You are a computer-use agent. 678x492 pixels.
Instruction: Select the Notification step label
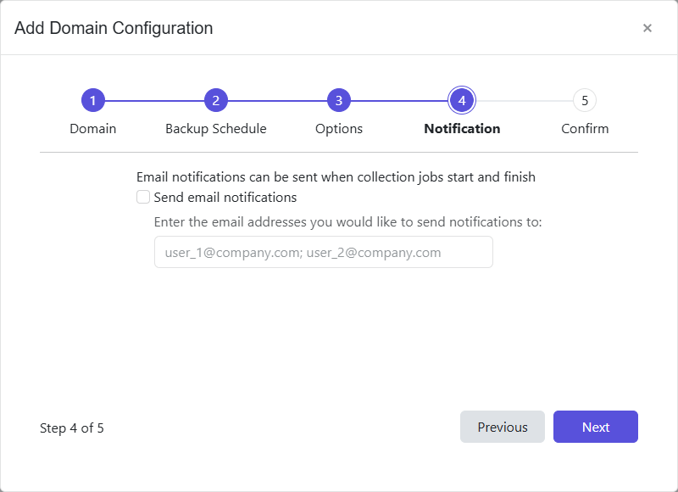[x=461, y=128]
